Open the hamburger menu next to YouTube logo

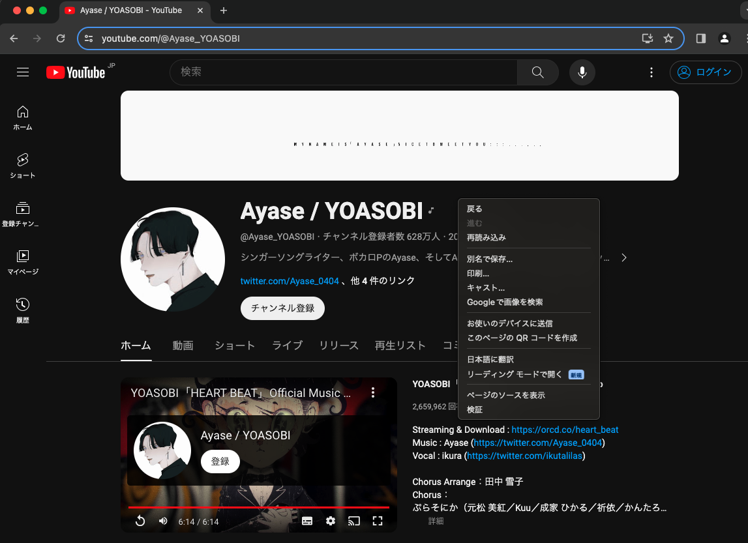[x=22, y=72]
